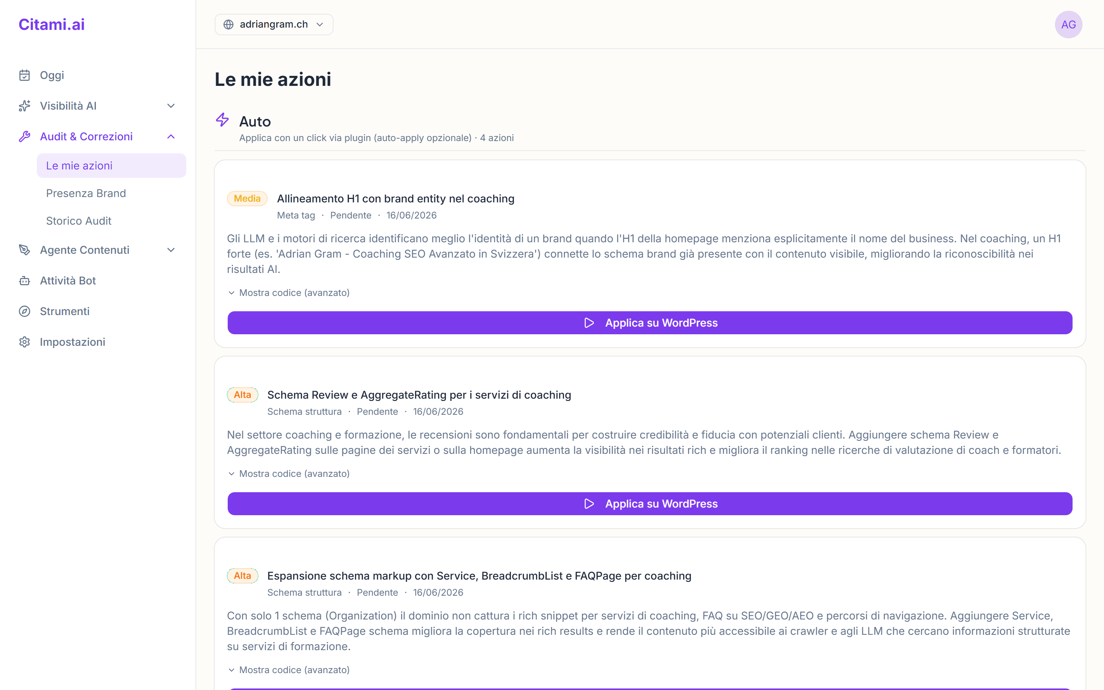Open the Storico Audit submenu item
The image size is (1104, 690).
click(x=79, y=221)
